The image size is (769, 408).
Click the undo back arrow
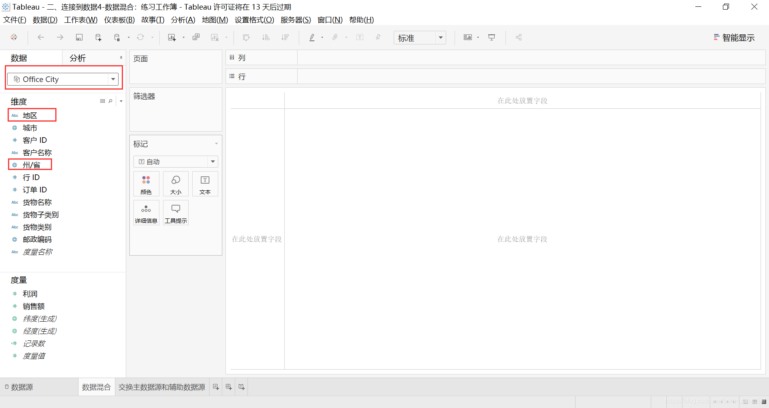coord(41,37)
